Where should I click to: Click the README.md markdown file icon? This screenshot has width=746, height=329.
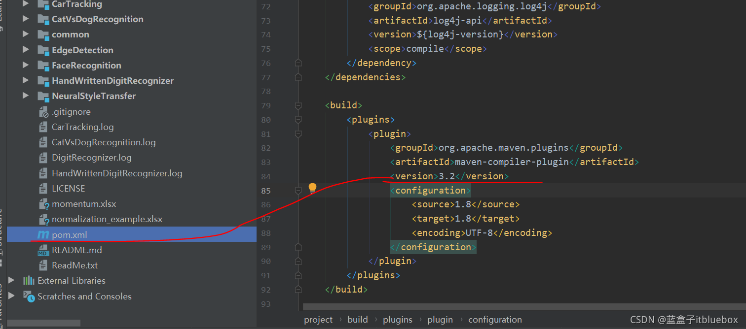pyautogui.click(x=43, y=250)
